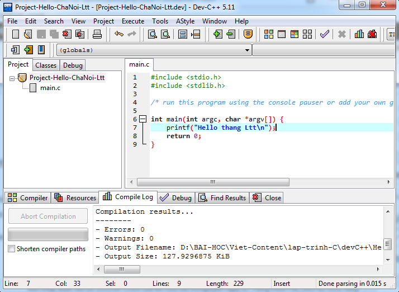The height and width of the screenshot is (292, 399).
Task: Click the compile log horizontal scrollbar thumb
Action: point(122,269)
